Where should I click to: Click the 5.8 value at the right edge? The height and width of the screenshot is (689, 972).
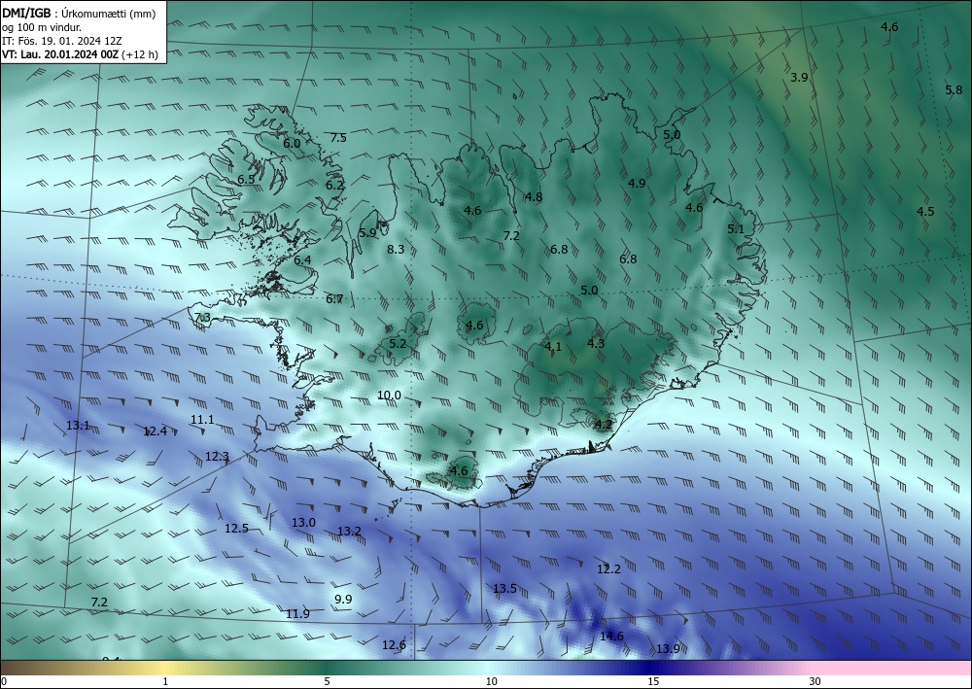[x=955, y=89]
